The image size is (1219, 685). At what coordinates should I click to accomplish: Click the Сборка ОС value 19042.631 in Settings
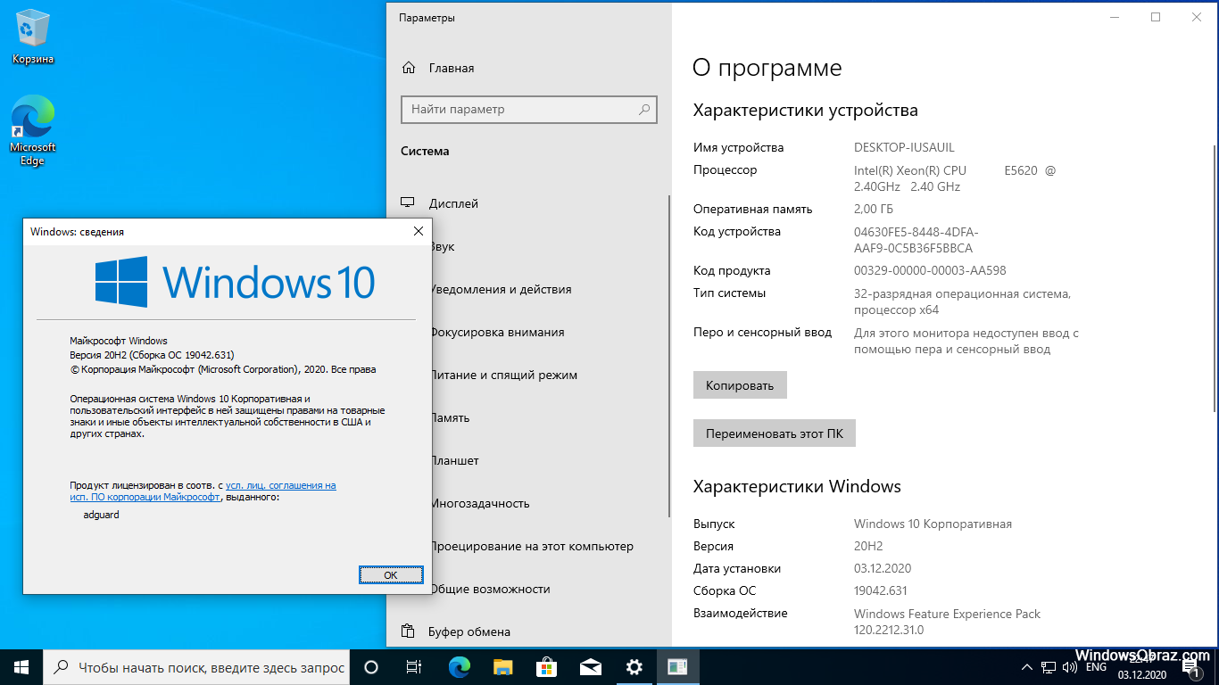[x=881, y=590]
